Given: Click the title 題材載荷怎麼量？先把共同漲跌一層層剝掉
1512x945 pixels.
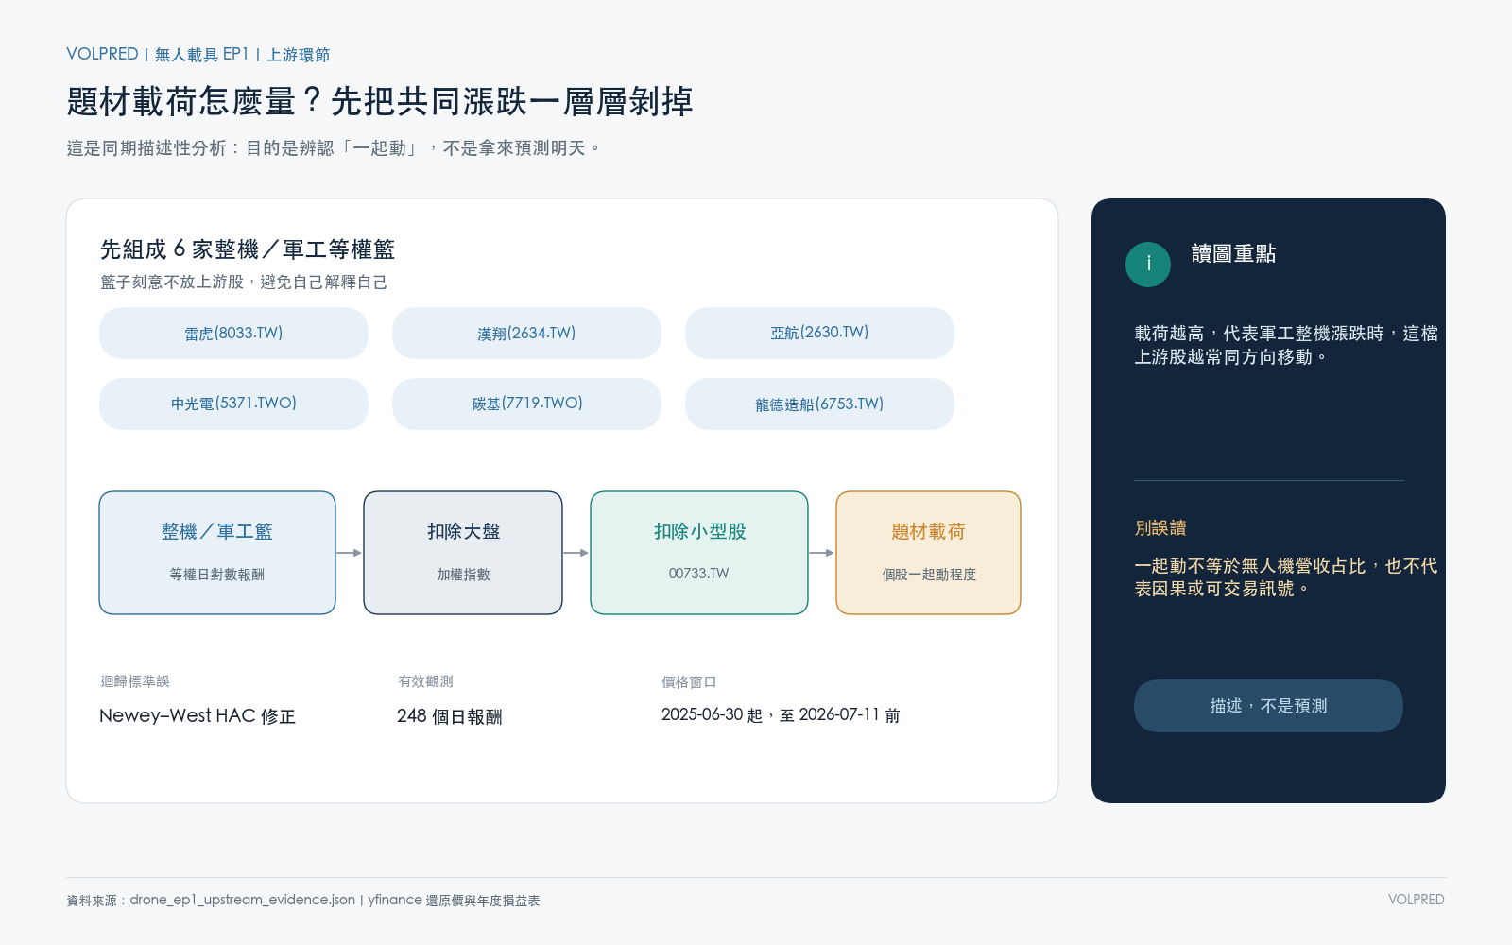Looking at the screenshot, I should (x=380, y=101).
